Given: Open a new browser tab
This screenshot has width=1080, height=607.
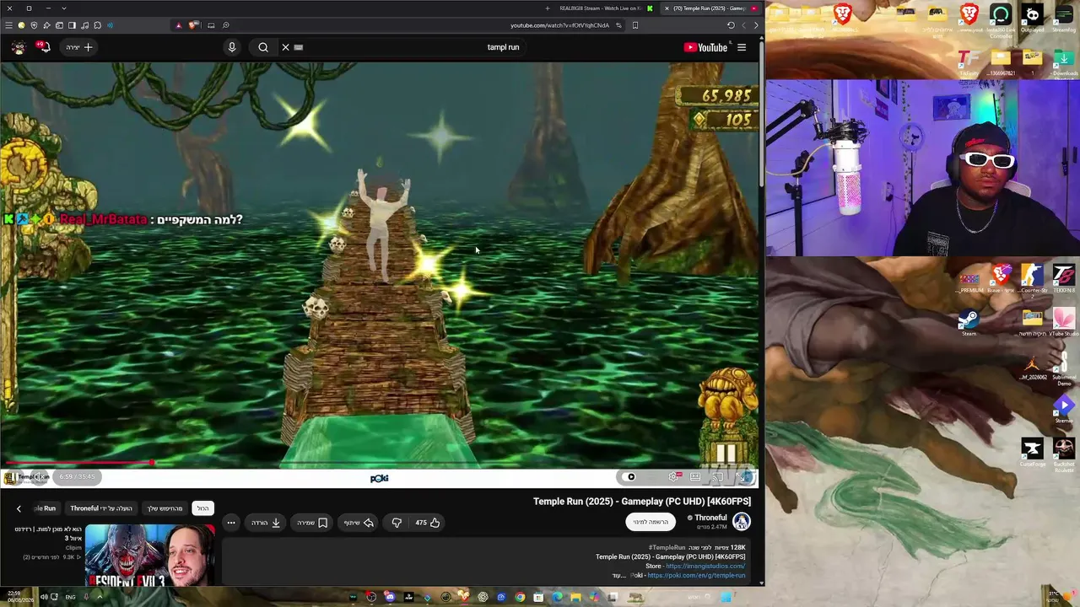Looking at the screenshot, I should [547, 8].
